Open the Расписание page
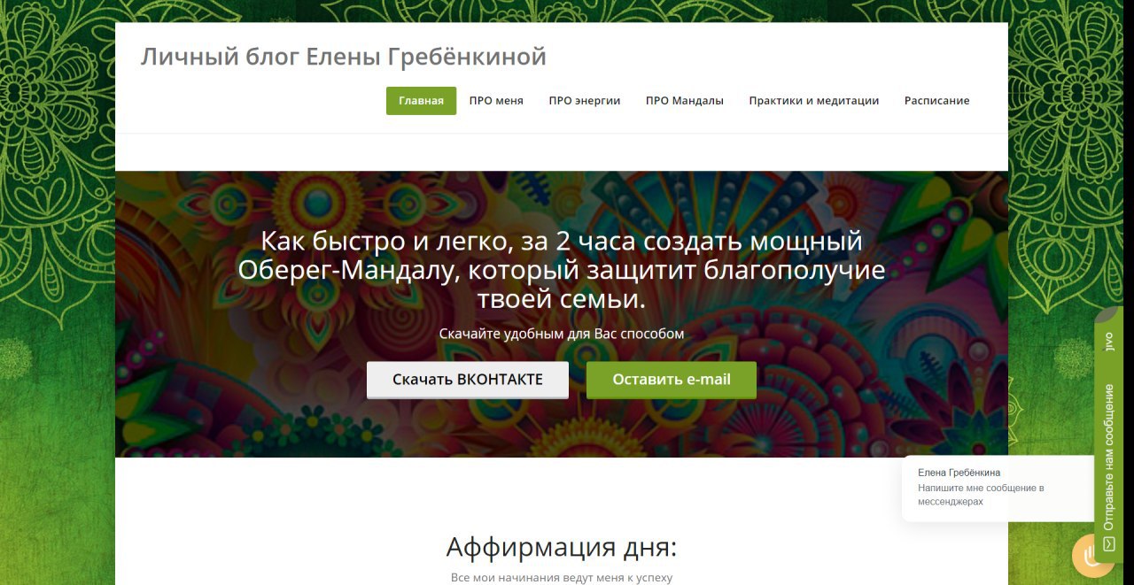This screenshot has width=1134, height=585. pyautogui.click(x=936, y=101)
